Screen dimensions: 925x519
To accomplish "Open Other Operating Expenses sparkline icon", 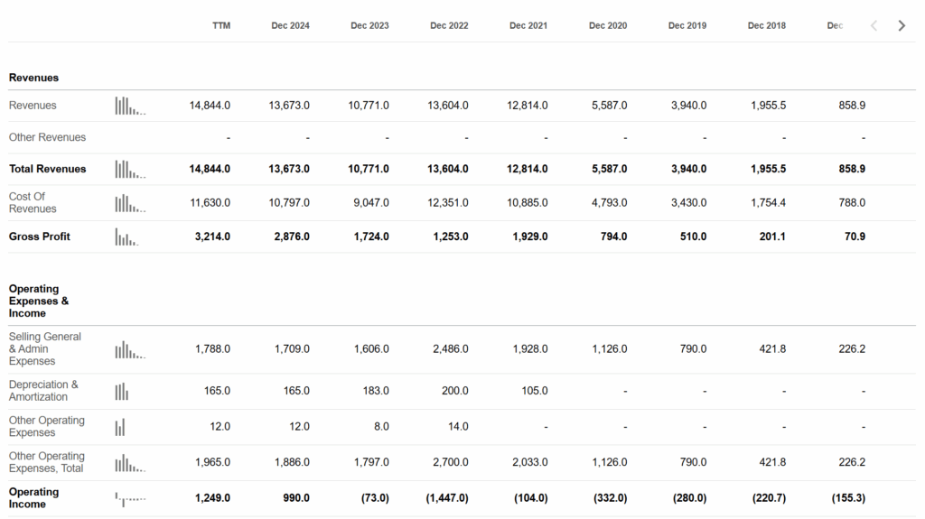I will (120, 427).
